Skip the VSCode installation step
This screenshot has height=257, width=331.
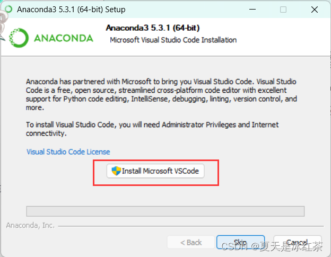[x=240, y=242]
